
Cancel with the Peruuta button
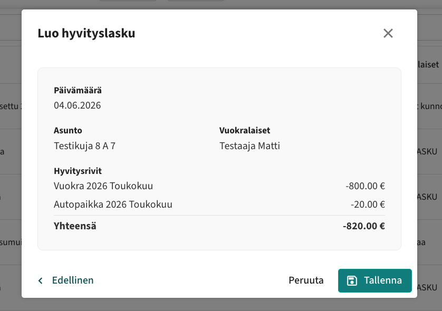click(306, 280)
